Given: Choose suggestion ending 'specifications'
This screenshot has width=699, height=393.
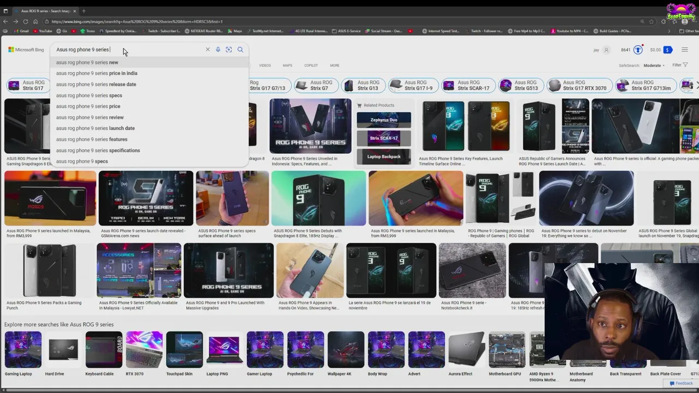Looking at the screenshot, I should pos(149,150).
